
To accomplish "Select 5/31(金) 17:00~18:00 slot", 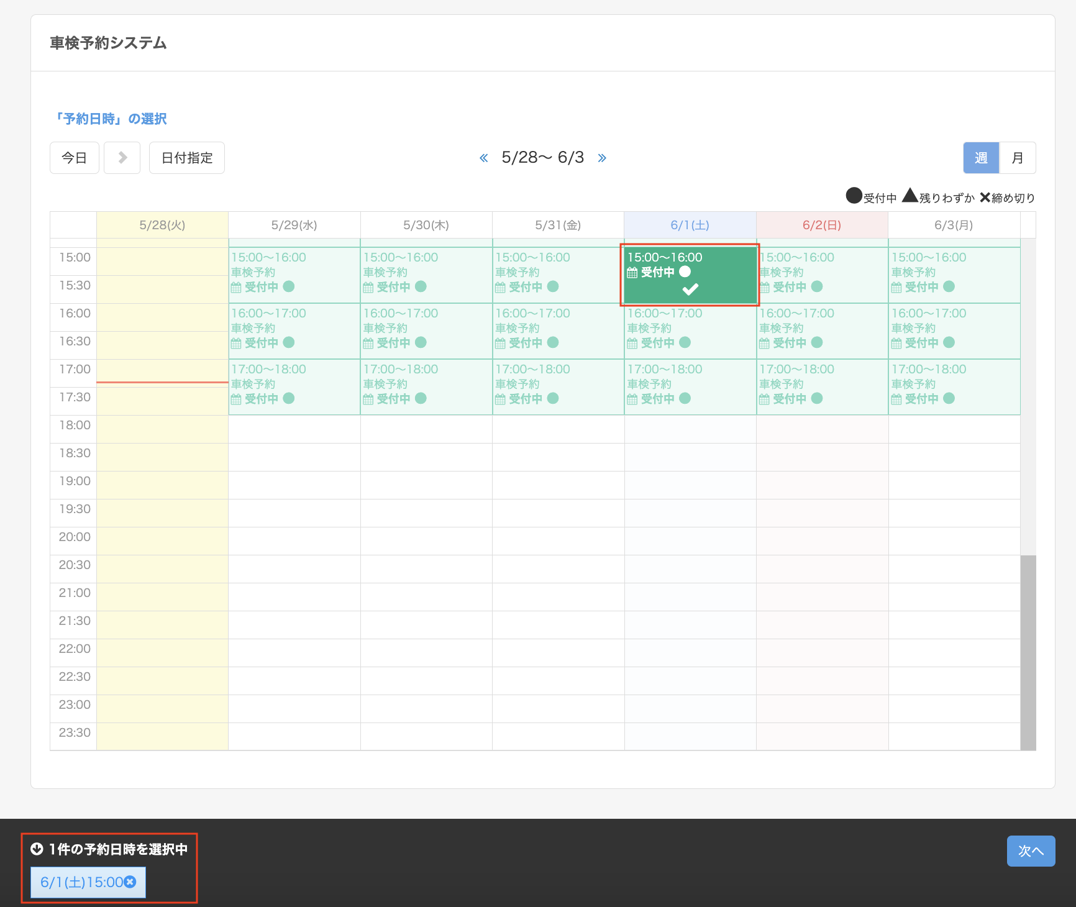I will [x=558, y=386].
